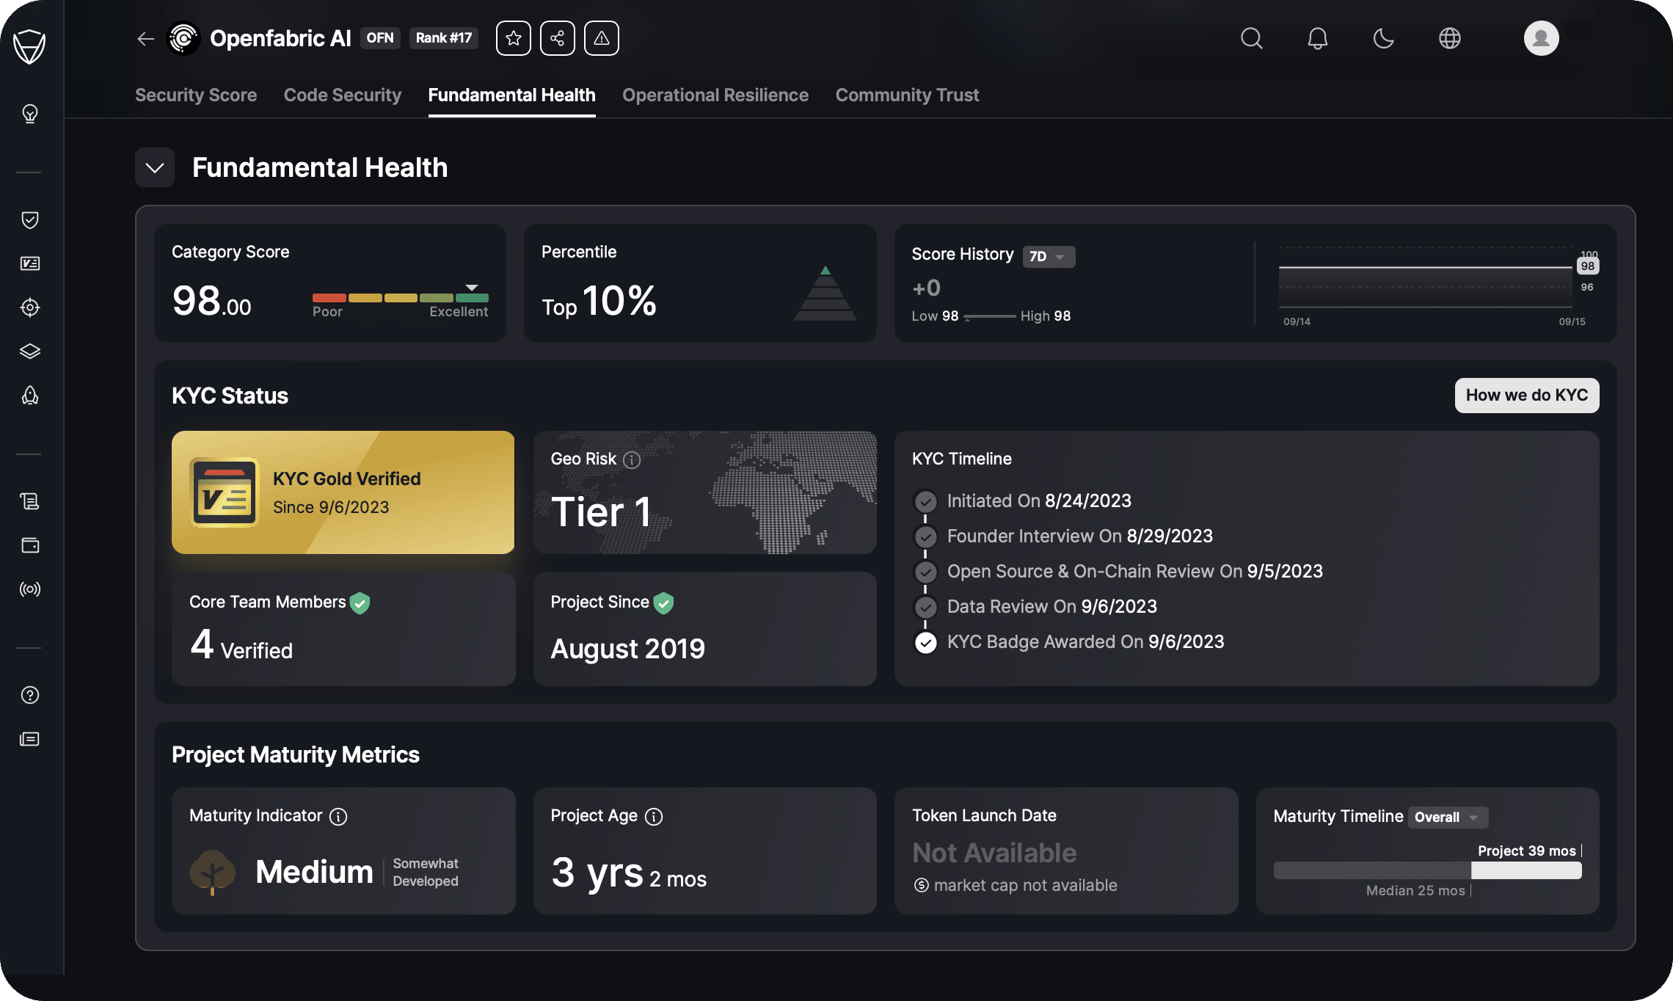Click the Top 10% percentile value

click(x=599, y=301)
